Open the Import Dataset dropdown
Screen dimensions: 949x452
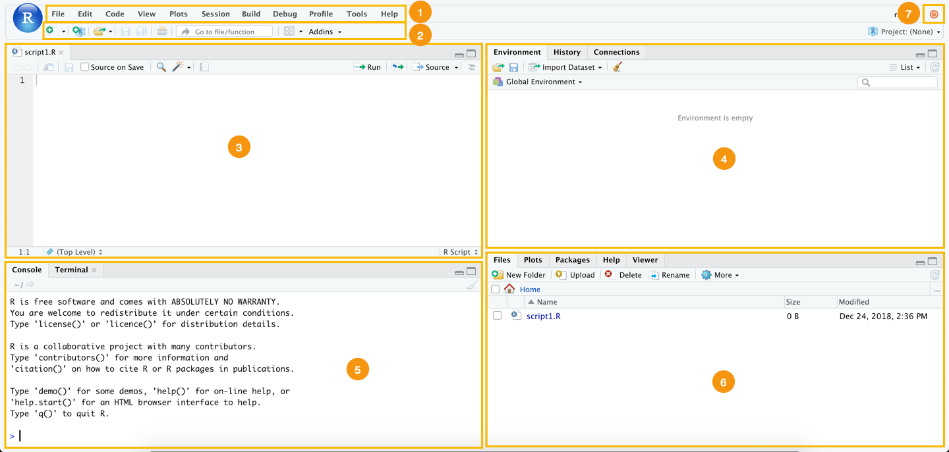click(565, 66)
